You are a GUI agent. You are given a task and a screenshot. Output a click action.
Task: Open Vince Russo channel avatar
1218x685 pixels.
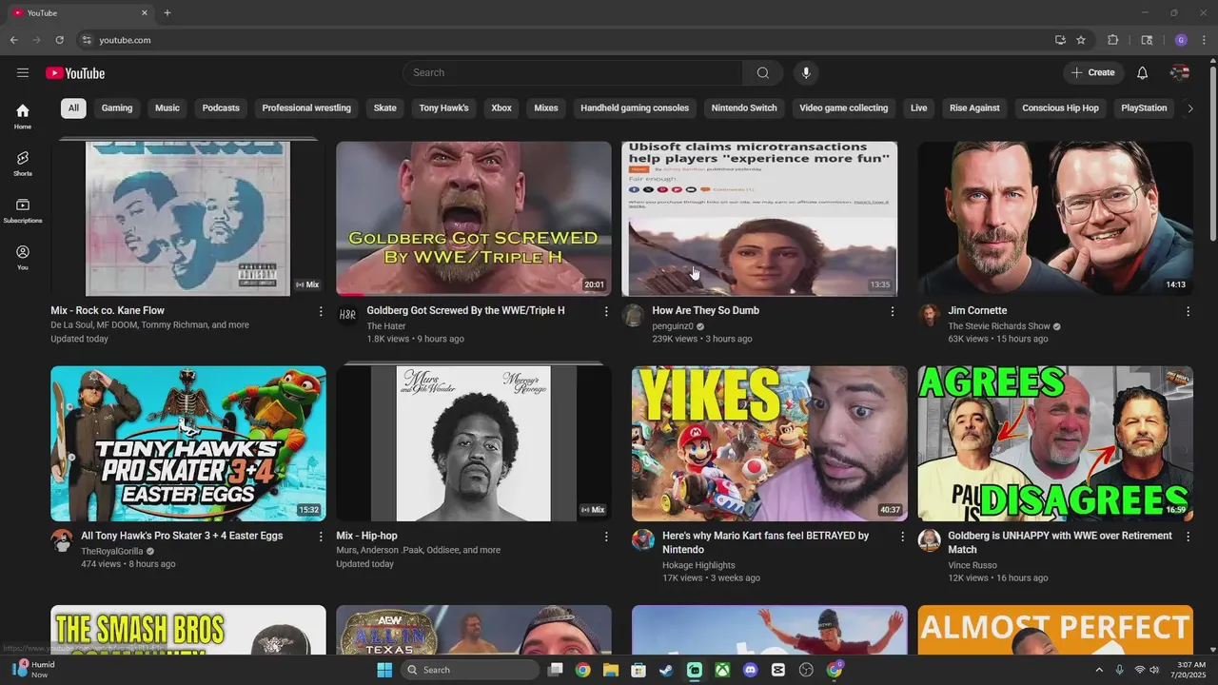click(929, 541)
